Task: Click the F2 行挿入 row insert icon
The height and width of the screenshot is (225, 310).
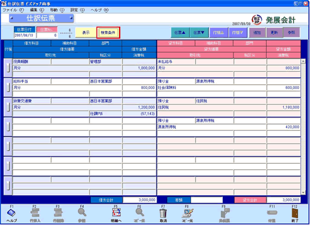Action: coord(35,213)
